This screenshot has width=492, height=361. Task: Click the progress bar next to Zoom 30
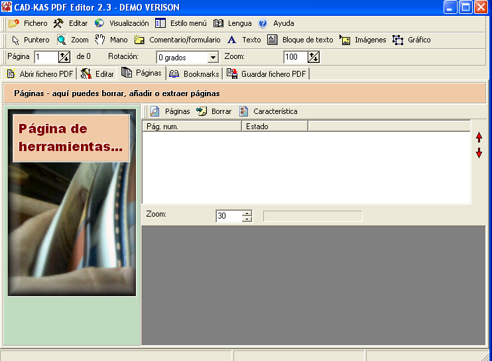(312, 216)
